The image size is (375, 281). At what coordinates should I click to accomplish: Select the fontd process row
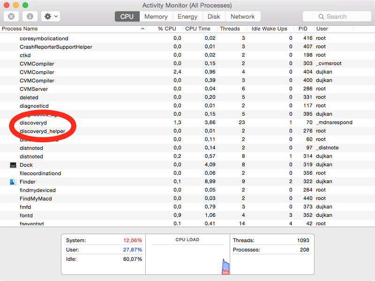pos(187,215)
